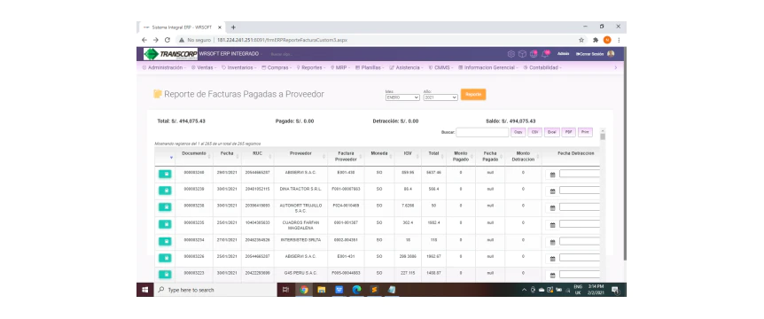This screenshot has height=319, width=764.
Task: Click the Windows taskbar search box
Action: pyautogui.click(x=216, y=290)
